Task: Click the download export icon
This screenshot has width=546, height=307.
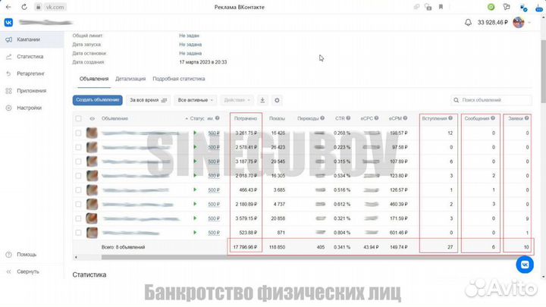Action: point(262,100)
